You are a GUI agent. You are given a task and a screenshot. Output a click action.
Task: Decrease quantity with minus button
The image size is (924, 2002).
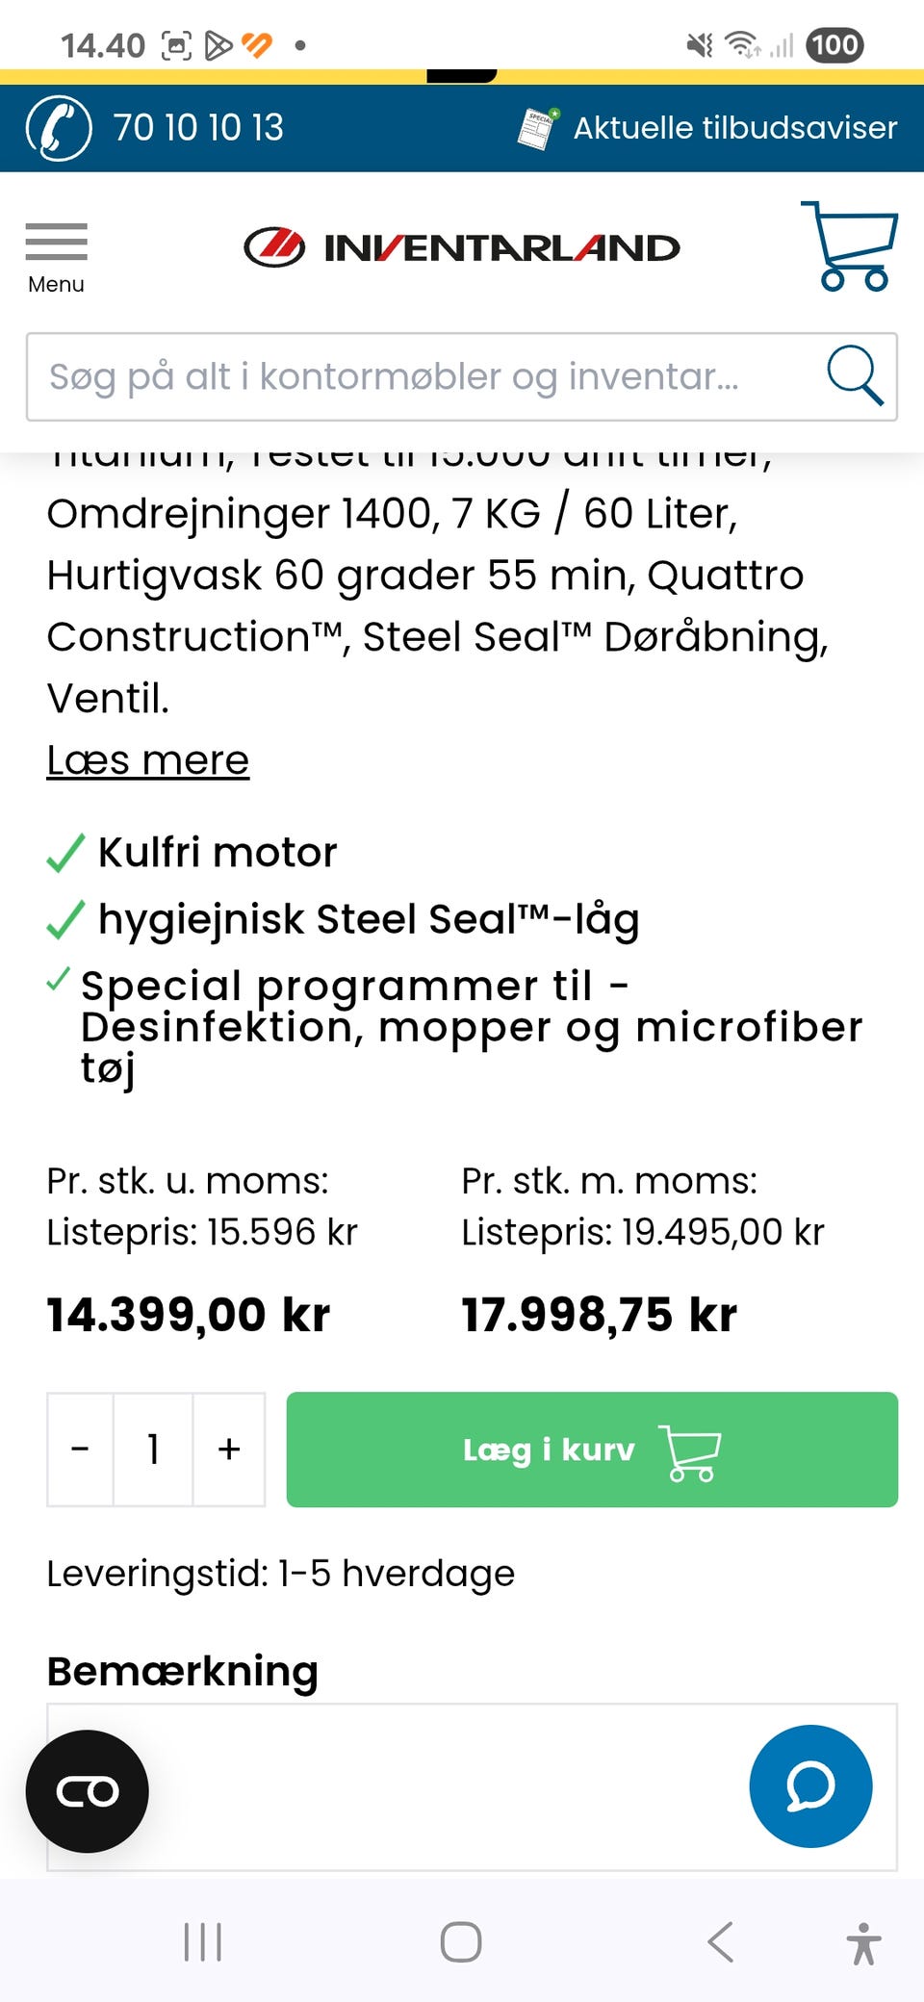pyautogui.click(x=81, y=1449)
